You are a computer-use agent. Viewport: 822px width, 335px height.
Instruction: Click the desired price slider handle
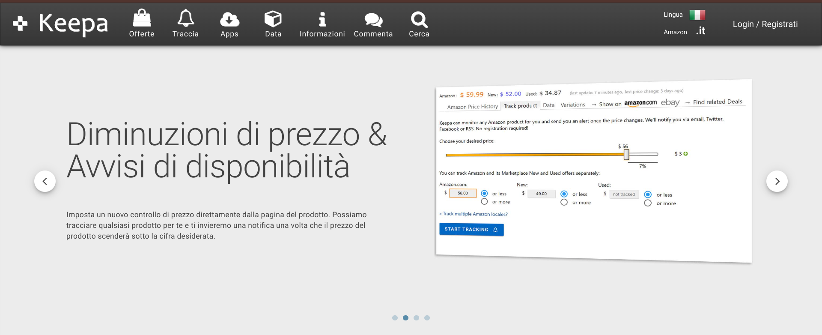point(626,155)
